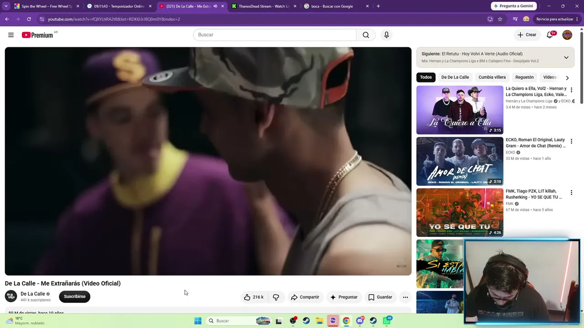Open options for La Quiero a Ella video

pyautogui.click(x=571, y=90)
